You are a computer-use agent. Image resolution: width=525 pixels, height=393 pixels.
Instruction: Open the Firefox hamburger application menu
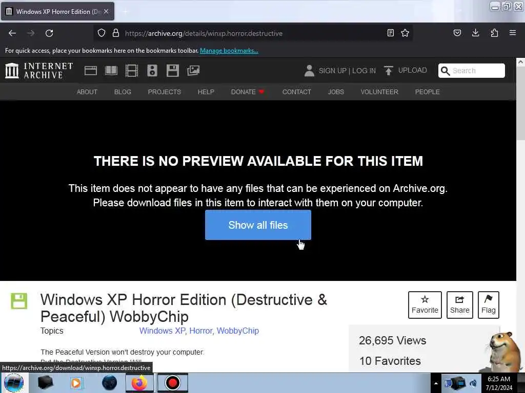pos(513,33)
